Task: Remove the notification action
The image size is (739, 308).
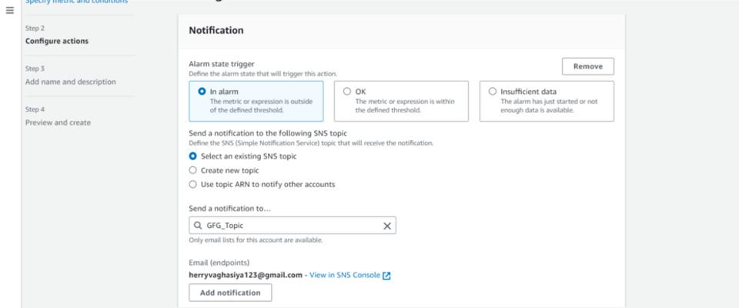Action: tap(587, 66)
